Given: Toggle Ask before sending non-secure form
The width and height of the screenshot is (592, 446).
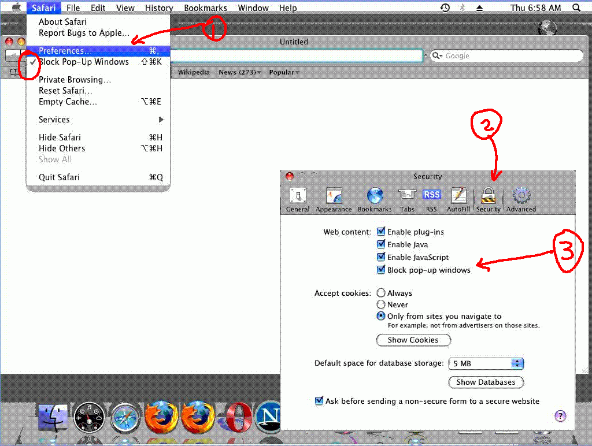Looking at the screenshot, I should (319, 401).
